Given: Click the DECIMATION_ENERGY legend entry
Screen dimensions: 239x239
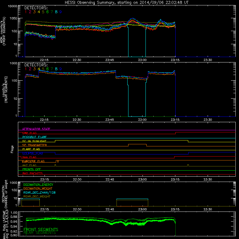Looking at the screenshot, I should (38, 185).
